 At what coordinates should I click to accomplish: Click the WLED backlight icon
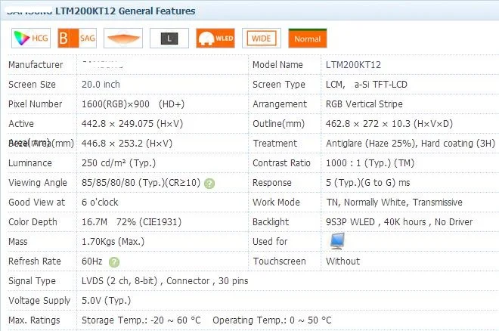pyautogui.click(x=215, y=38)
